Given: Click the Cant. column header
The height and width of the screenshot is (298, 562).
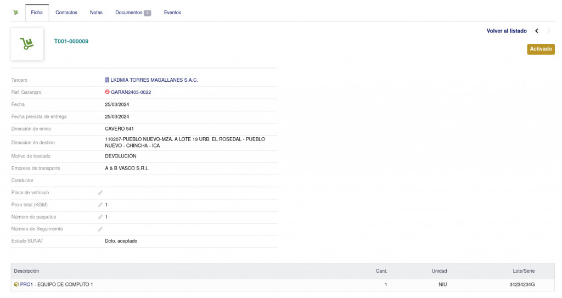Looking at the screenshot, I should pyautogui.click(x=381, y=271).
